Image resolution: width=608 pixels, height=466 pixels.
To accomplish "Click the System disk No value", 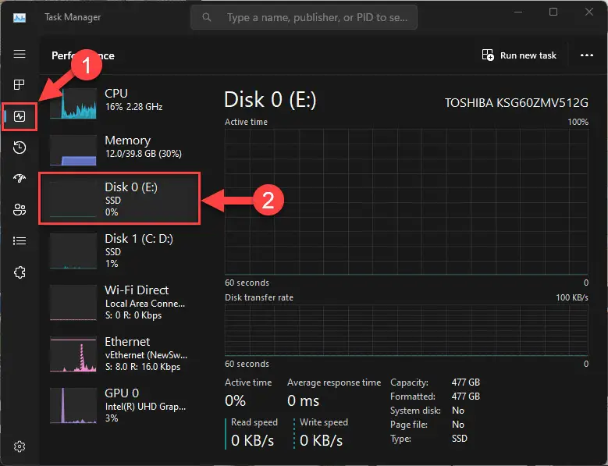I will point(458,410).
